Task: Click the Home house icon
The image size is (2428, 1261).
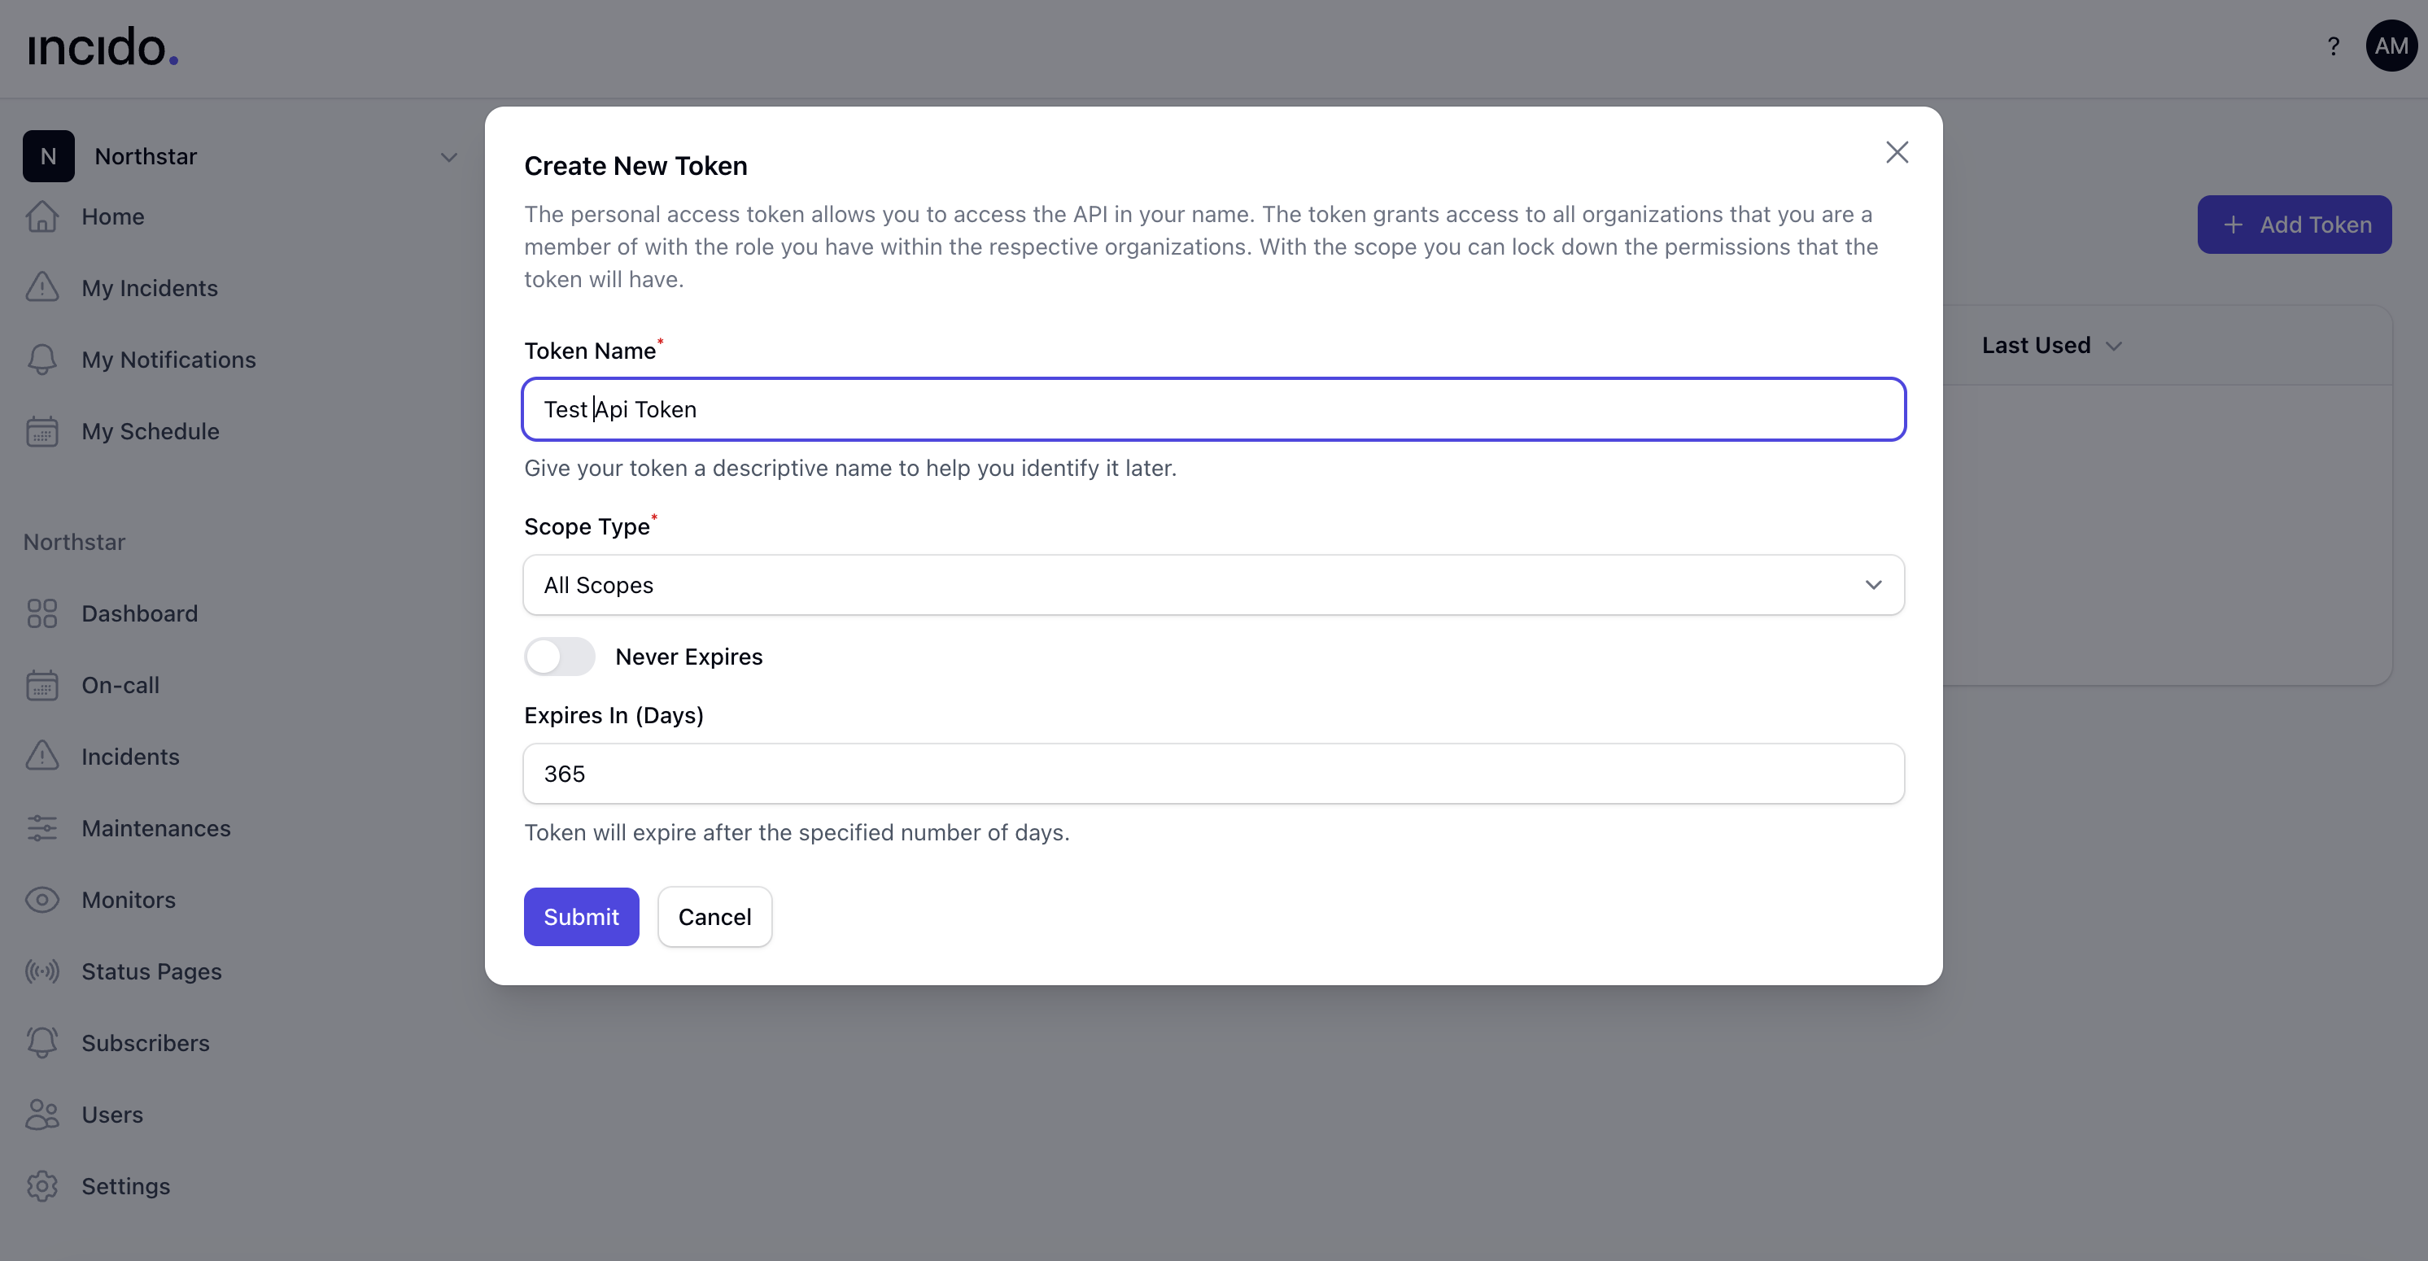Action: coord(42,216)
